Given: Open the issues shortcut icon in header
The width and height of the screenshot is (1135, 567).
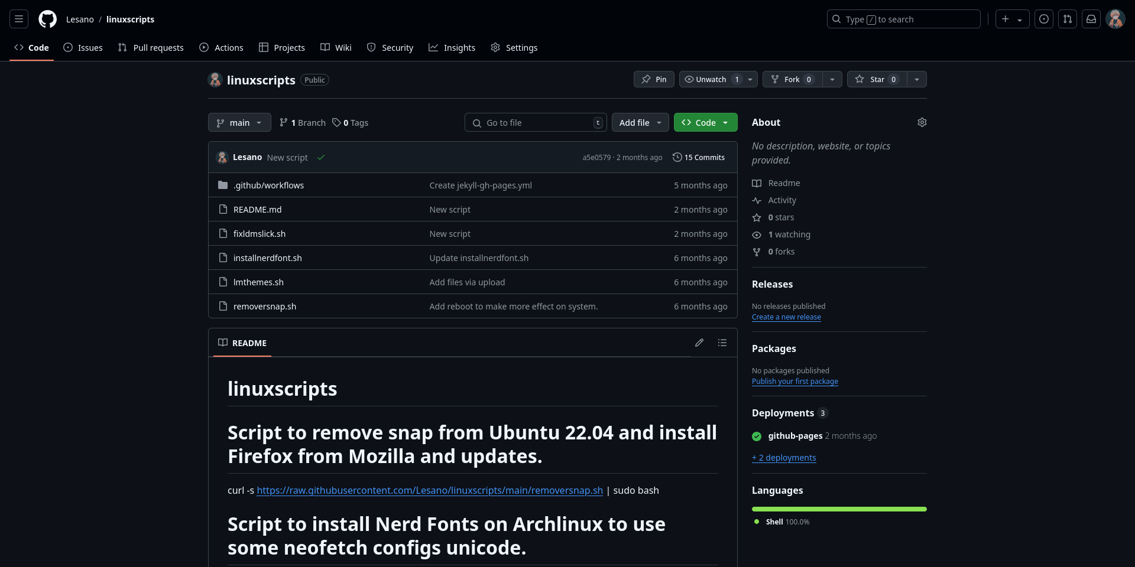Looking at the screenshot, I should click(x=1044, y=19).
